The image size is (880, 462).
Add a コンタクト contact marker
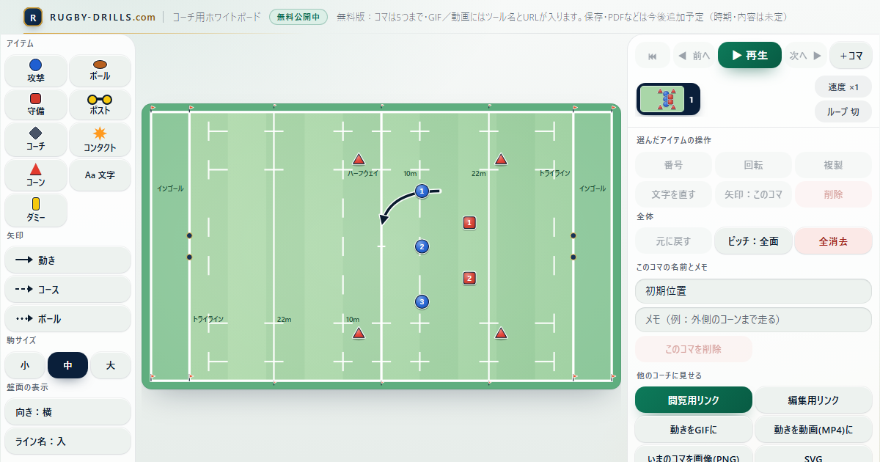100,139
